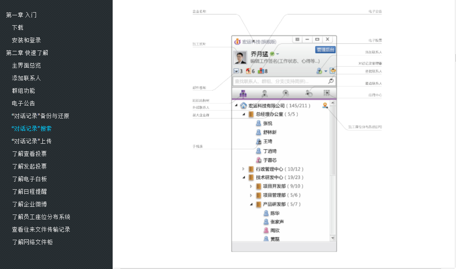Switch to the application center tab

(x=327, y=93)
